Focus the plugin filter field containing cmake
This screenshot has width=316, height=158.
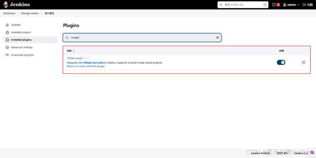click(x=142, y=38)
